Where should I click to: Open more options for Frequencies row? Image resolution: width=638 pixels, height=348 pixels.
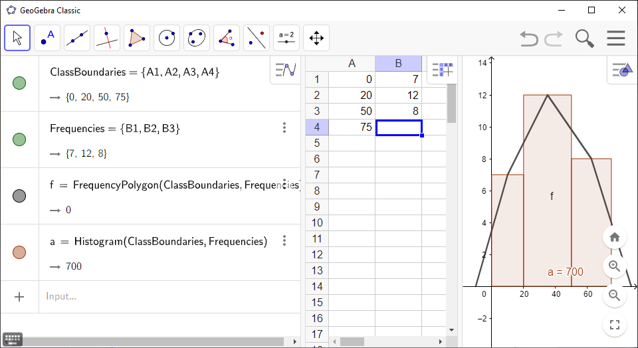click(x=284, y=128)
